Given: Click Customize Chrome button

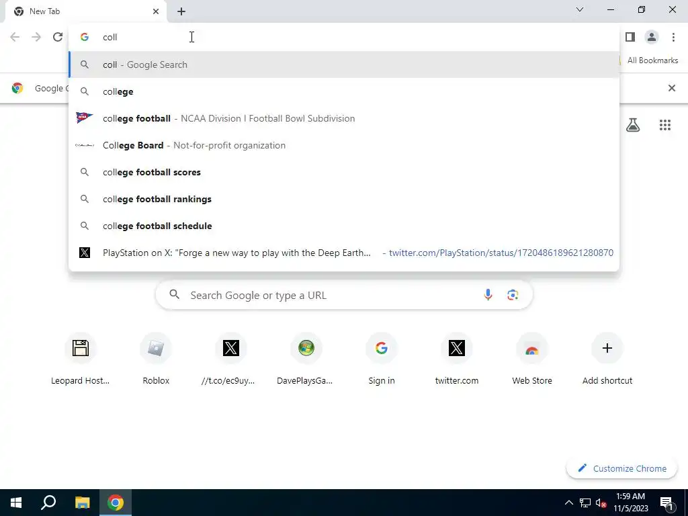Looking at the screenshot, I should (621, 468).
